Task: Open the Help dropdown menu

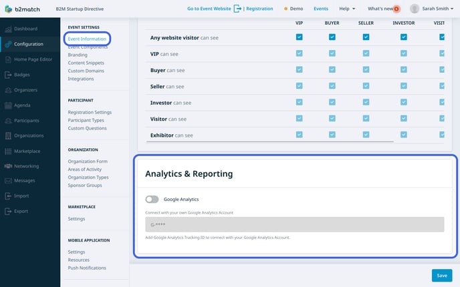Action: point(347,9)
